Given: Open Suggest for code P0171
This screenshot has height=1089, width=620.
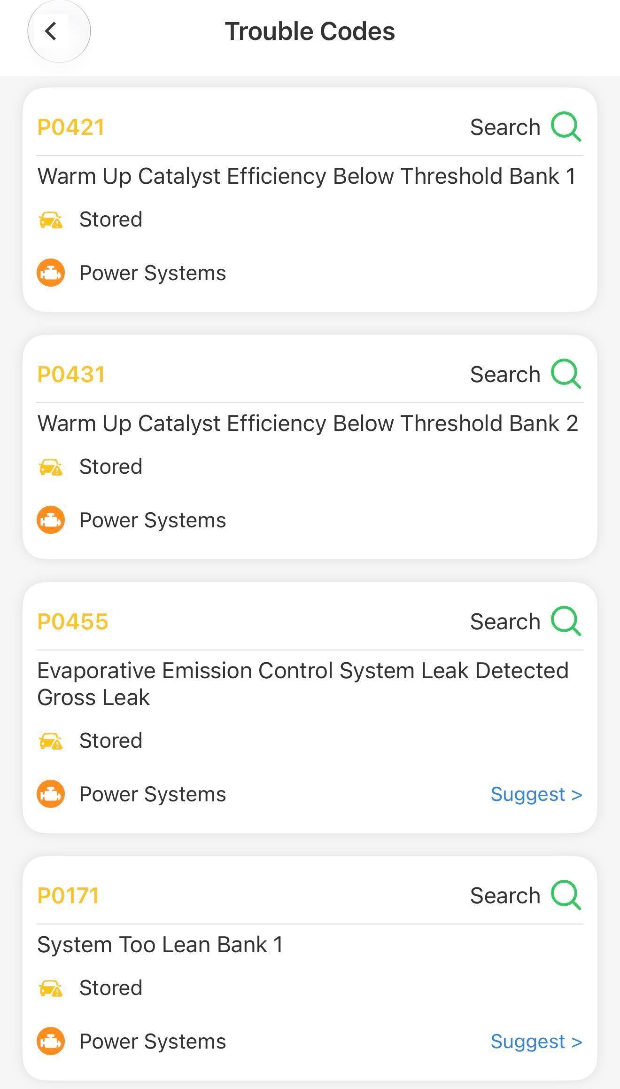Looking at the screenshot, I should click(536, 1042).
